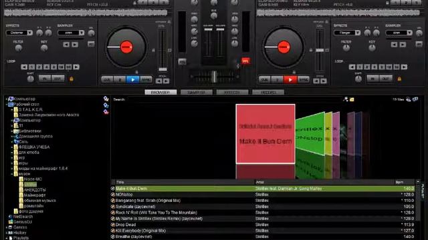Toggle the left channel PFL button

(182, 62)
